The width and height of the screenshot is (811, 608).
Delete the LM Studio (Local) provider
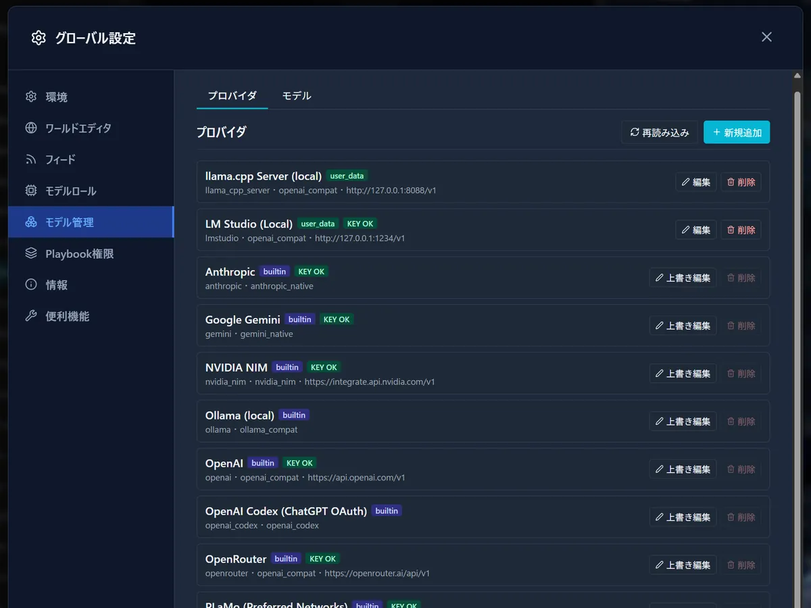741,230
